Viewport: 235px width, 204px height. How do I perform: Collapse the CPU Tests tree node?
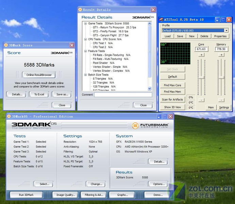pyautogui.click(x=85, y=39)
